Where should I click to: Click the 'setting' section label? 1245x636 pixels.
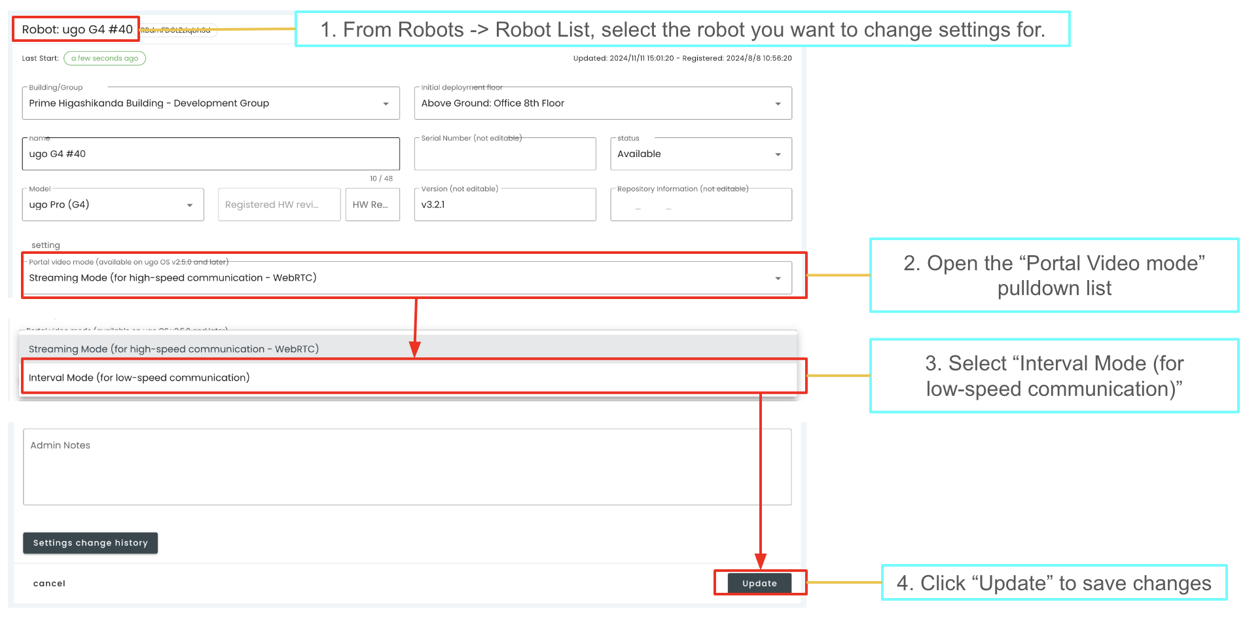(46, 245)
